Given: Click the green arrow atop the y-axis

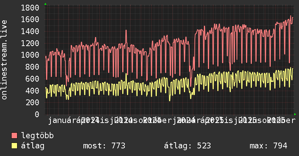Looking at the screenshot, I should pyautogui.click(x=45, y=4).
